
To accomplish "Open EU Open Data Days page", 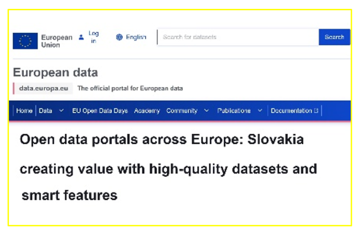I will click(100, 111).
